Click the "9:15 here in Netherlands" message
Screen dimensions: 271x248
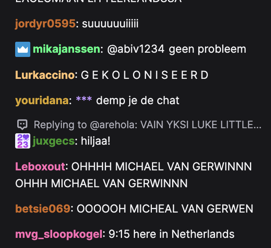point(171,234)
